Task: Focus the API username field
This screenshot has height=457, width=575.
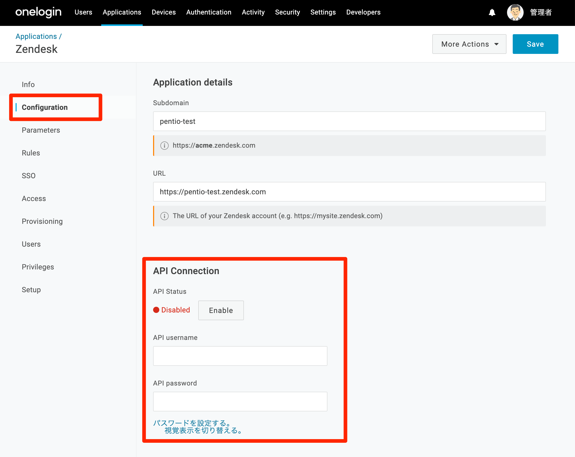Action: (x=240, y=356)
